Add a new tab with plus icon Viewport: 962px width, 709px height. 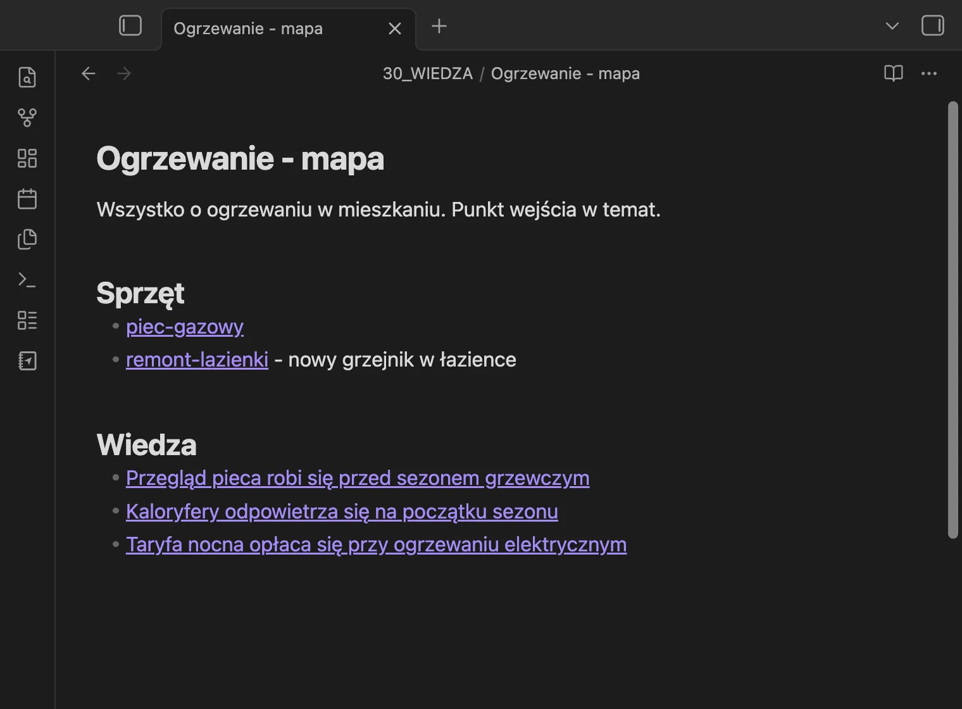coord(439,26)
